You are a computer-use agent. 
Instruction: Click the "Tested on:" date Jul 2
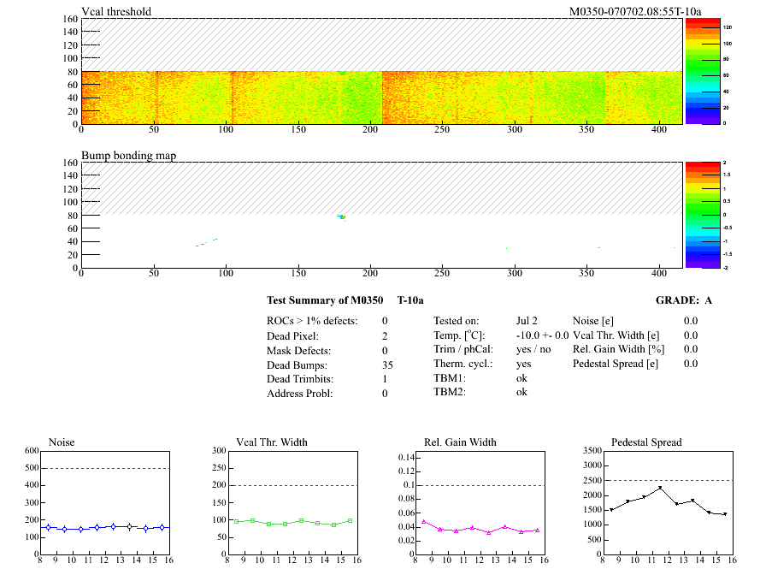(527, 319)
